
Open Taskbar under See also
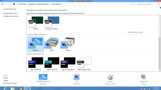(x=6, y=80)
